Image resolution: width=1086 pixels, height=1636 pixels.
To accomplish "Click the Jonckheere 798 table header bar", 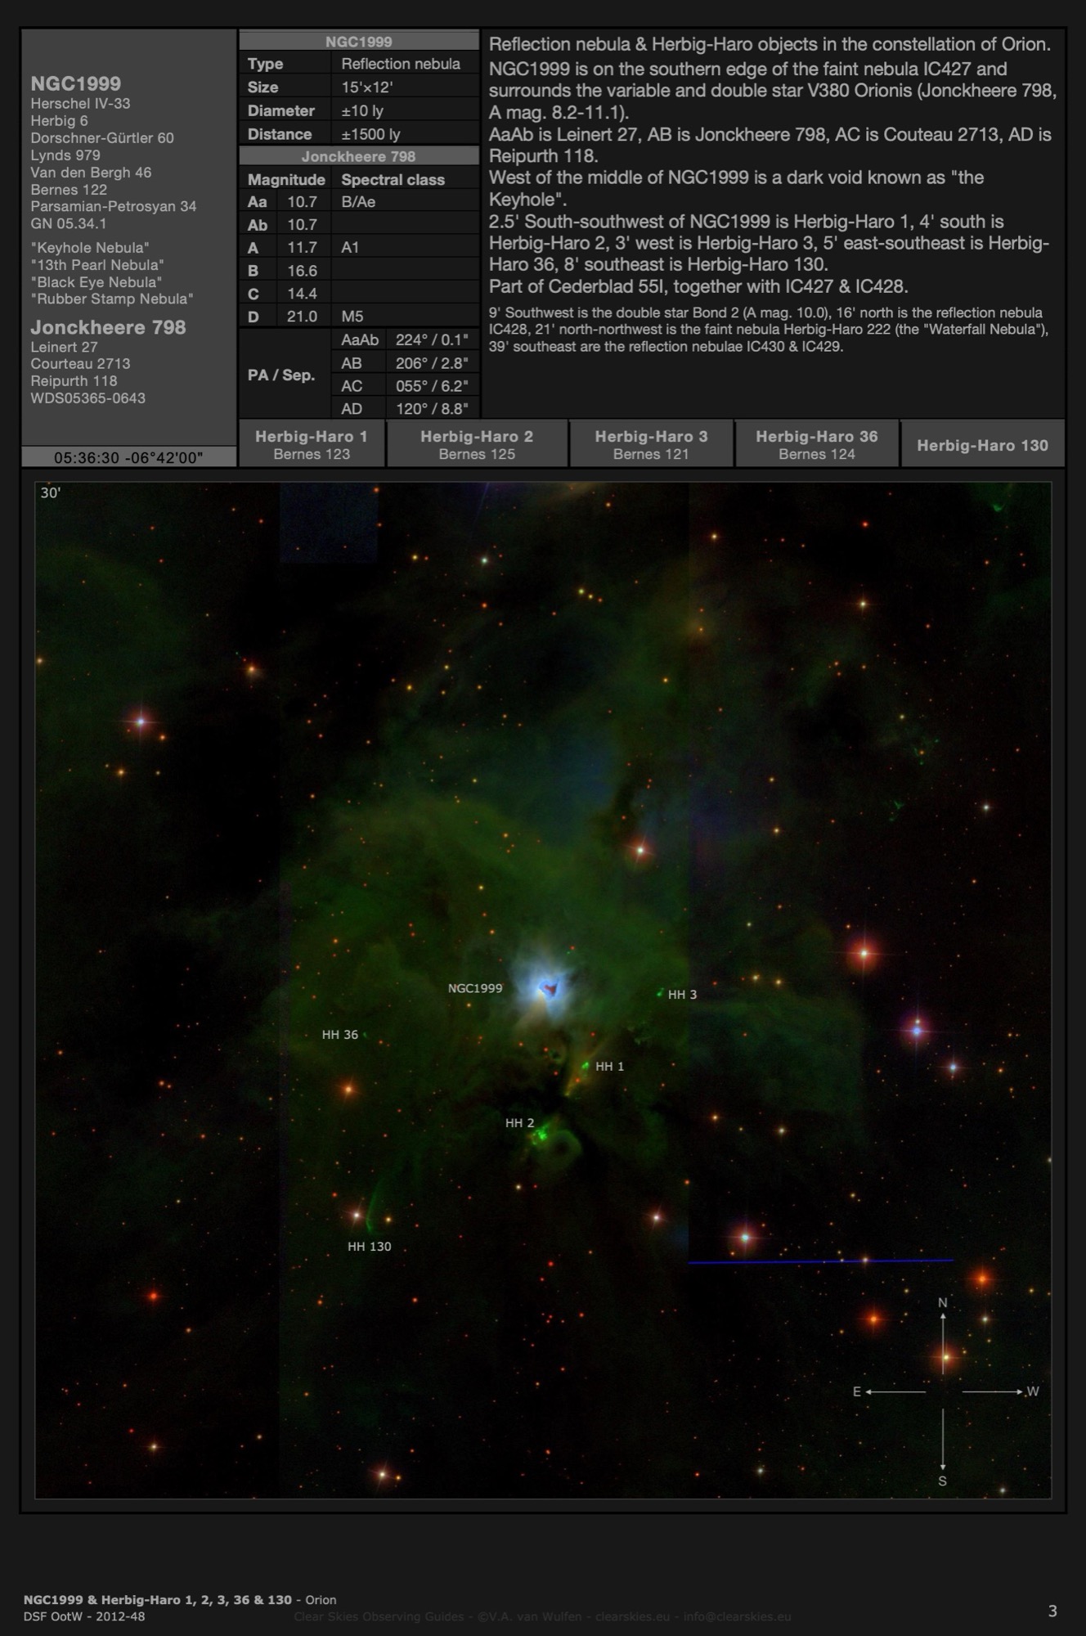I will [358, 156].
